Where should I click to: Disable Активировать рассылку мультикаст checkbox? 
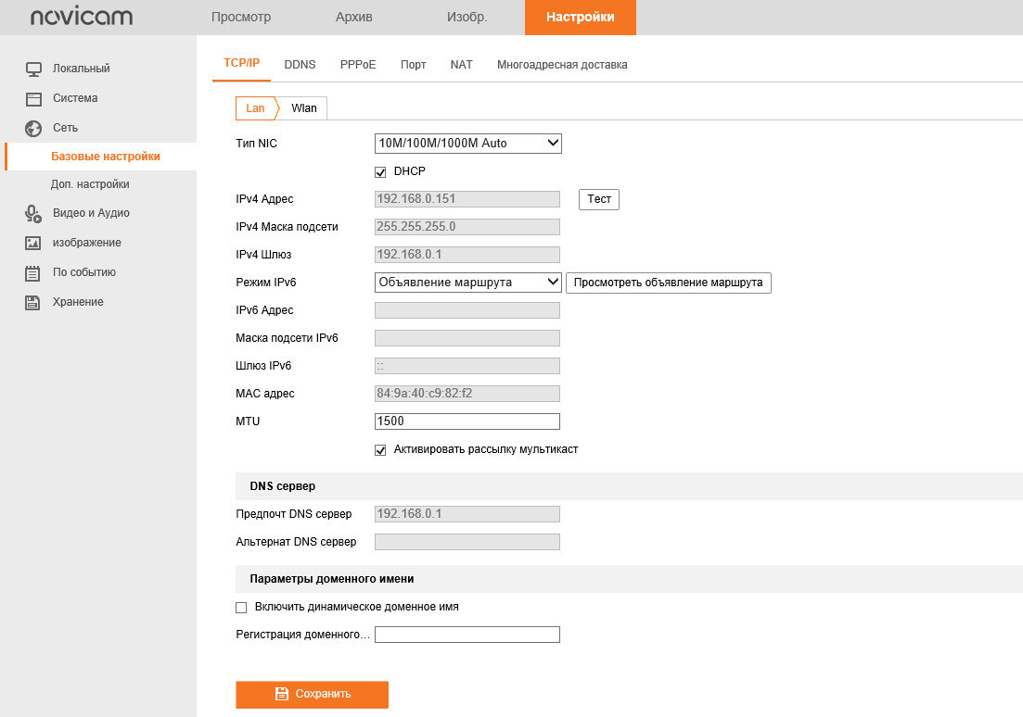click(380, 449)
